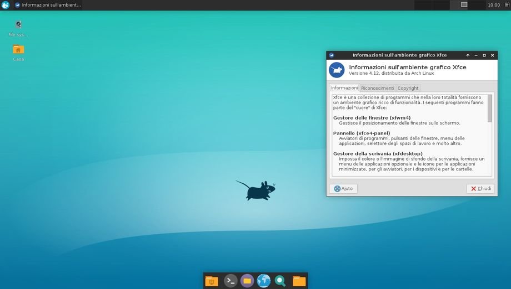
Task: Switch to the Copyright tab
Action: click(x=408, y=88)
